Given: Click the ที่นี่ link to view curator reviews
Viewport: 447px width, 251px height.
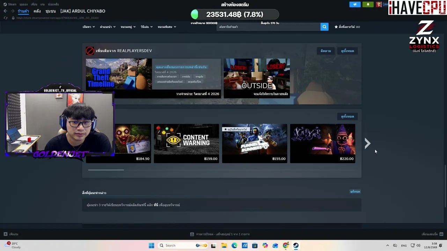Looking at the screenshot, I should 156,205.
